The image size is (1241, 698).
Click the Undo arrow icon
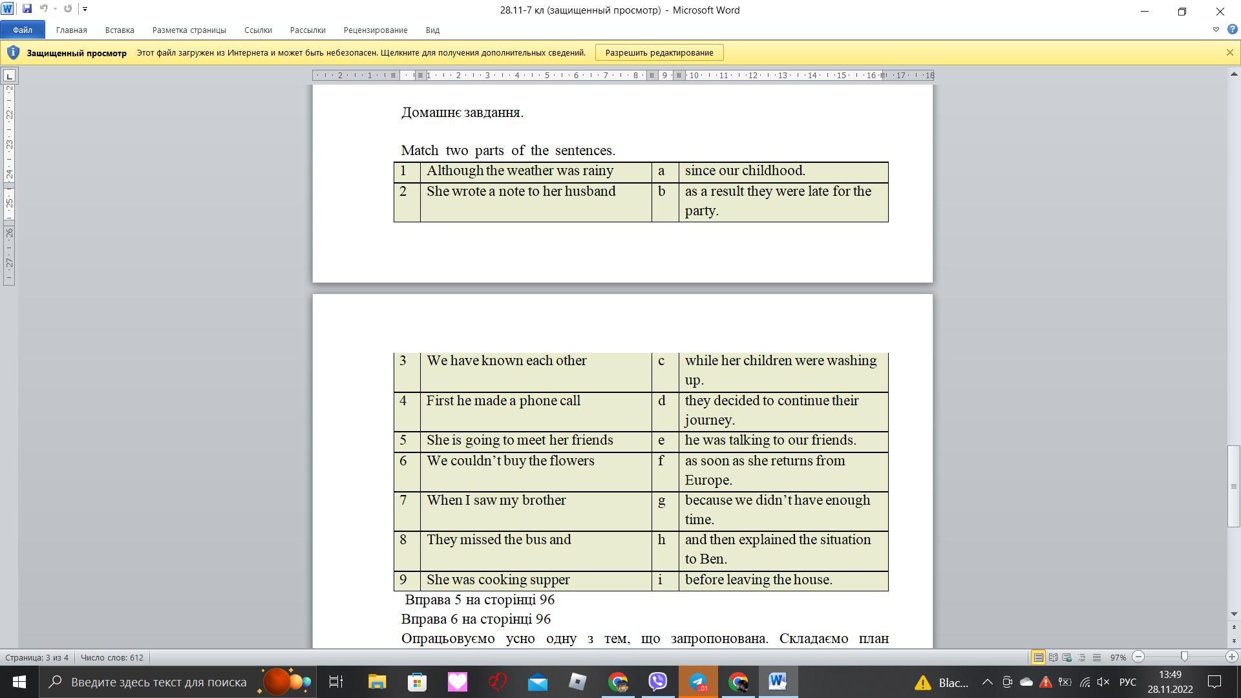coord(44,9)
